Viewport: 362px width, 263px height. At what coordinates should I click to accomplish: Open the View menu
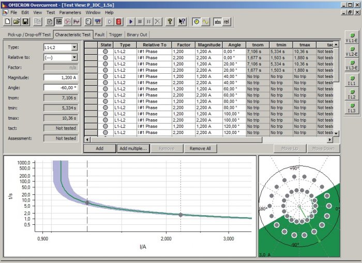pyautogui.click(x=37, y=12)
